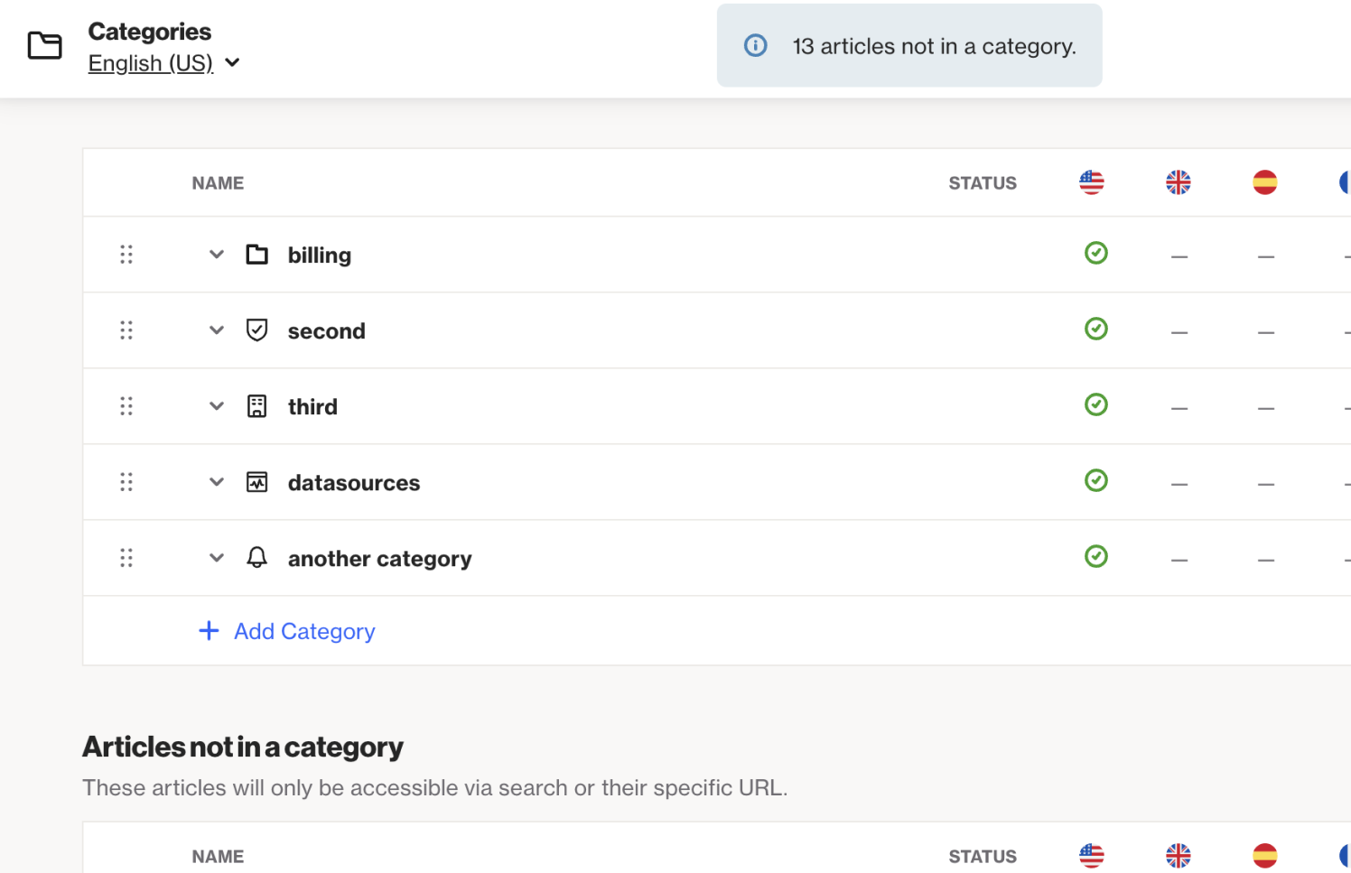This screenshot has width=1351, height=873.
Task: Click the NAME column header
Action: tap(218, 183)
